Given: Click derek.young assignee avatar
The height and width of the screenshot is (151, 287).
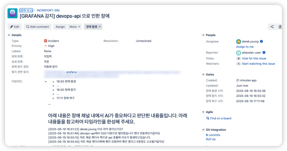Looking at the screenshot, I should click(x=239, y=42).
